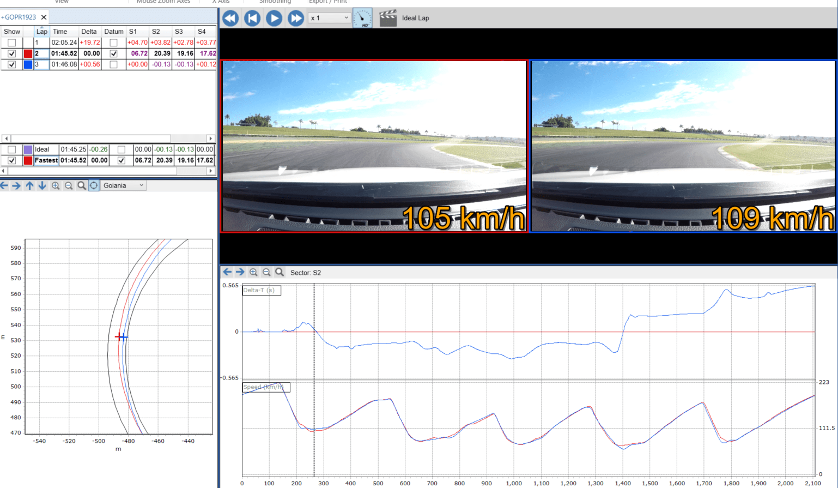The width and height of the screenshot is (838, 488).
Task: Sort by the Time column header
Action: 64,32
